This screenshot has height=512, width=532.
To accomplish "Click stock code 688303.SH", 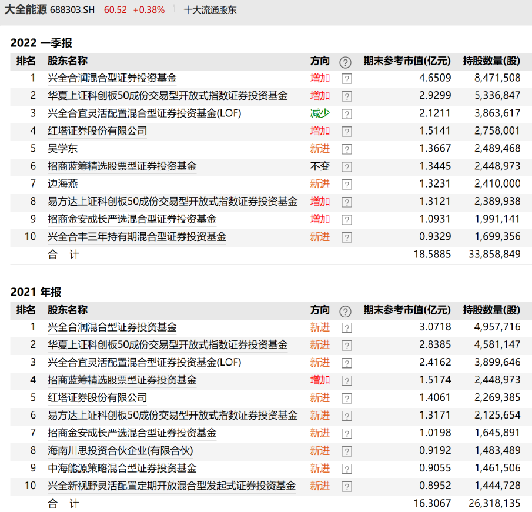I will (72, 10).
